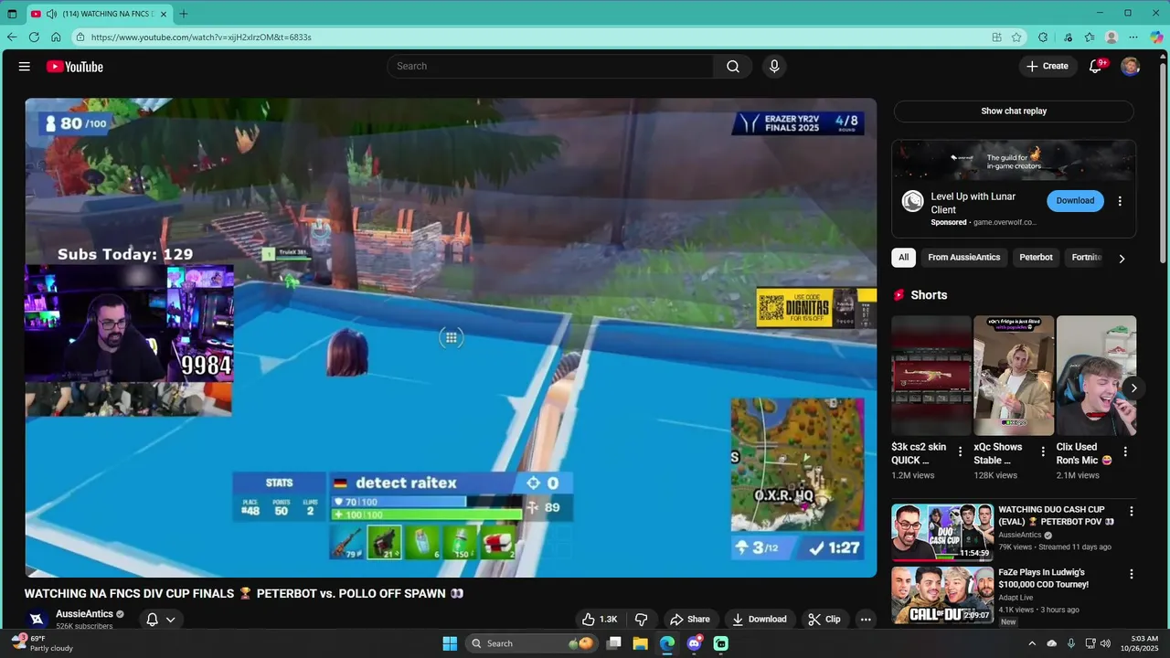Screen dimensions: 1170x658
Task: Toggle notification bell for AussieAntics channel
Action: tap(153, 620)
